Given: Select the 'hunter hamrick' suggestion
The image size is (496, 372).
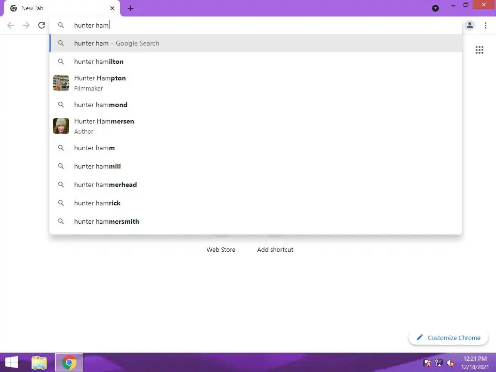Looking at the screenshot, I should 256,203.
